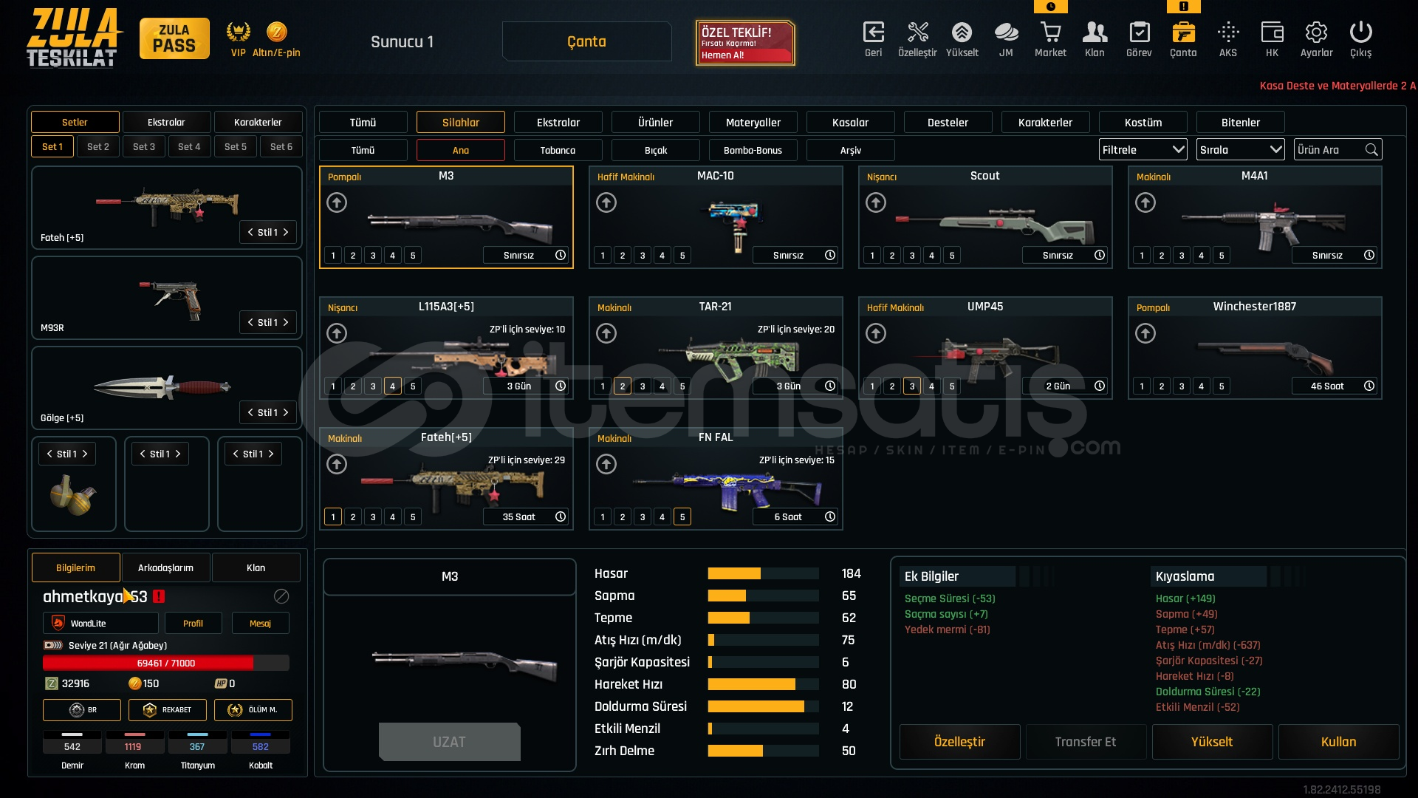Click next style arrow for Fateh [+5]
Viewport: 1418px width, 798px height.
click(286, 232)
